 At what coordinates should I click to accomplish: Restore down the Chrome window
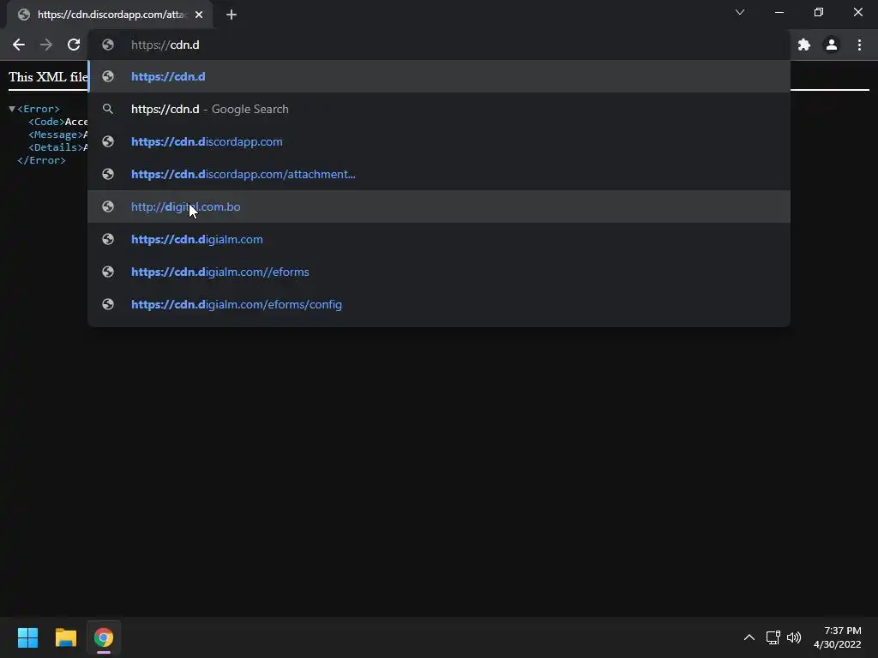point(819,12)
